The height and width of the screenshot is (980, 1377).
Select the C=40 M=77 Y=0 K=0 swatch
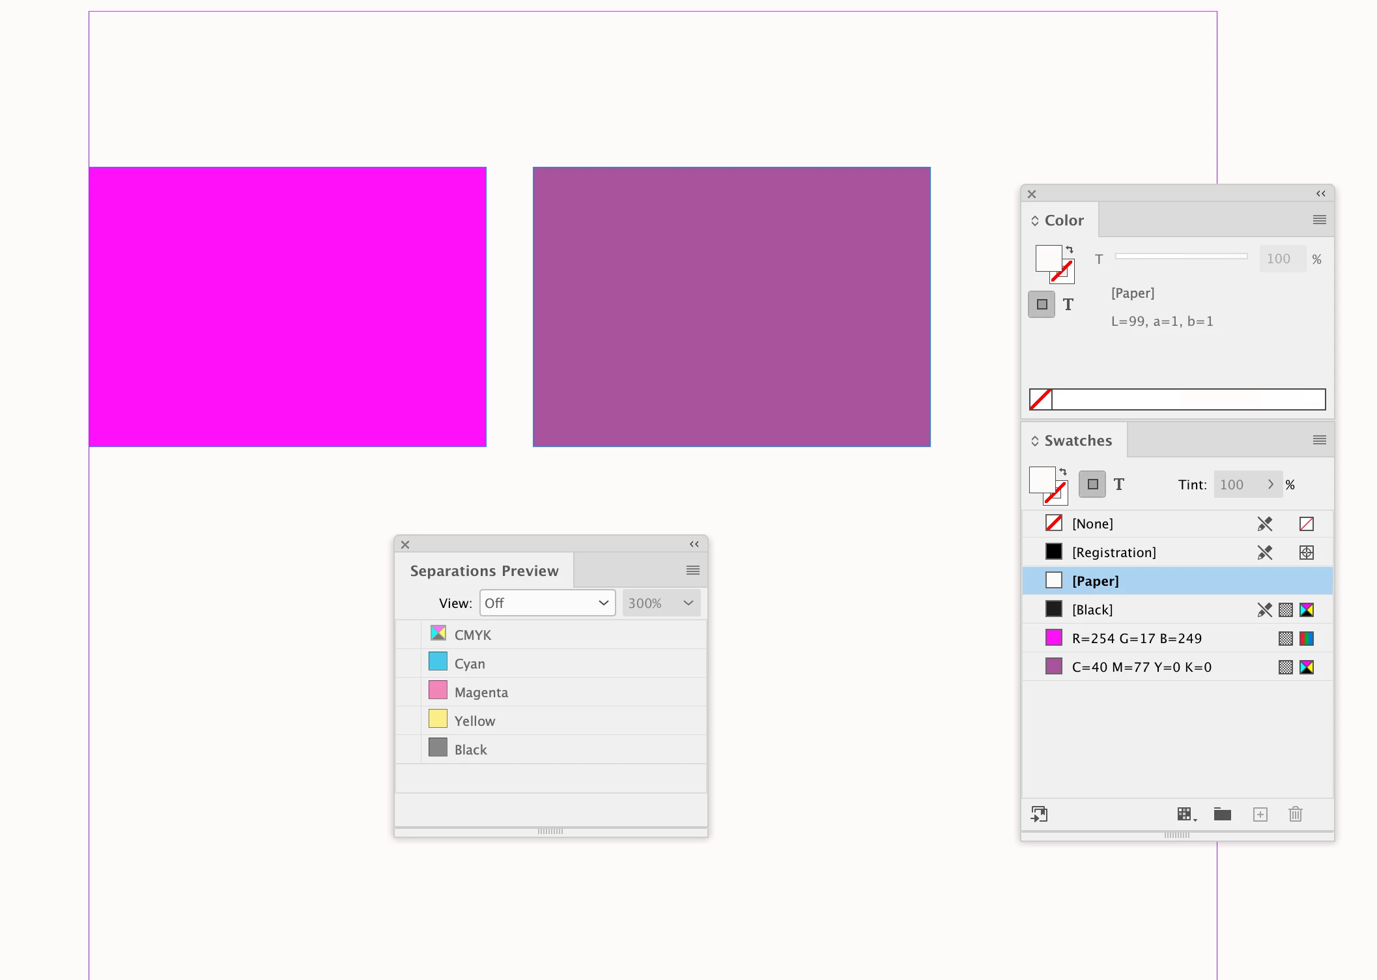(x=1141, y=667)
